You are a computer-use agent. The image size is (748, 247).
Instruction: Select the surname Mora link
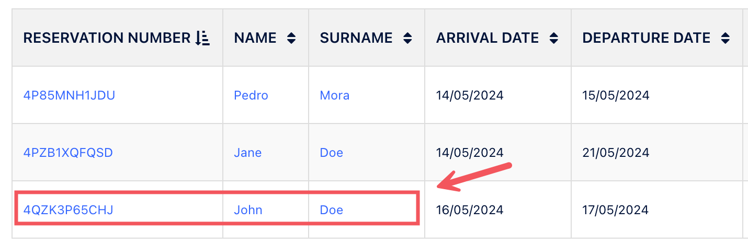pyautogui.click(x=335, y=95)
